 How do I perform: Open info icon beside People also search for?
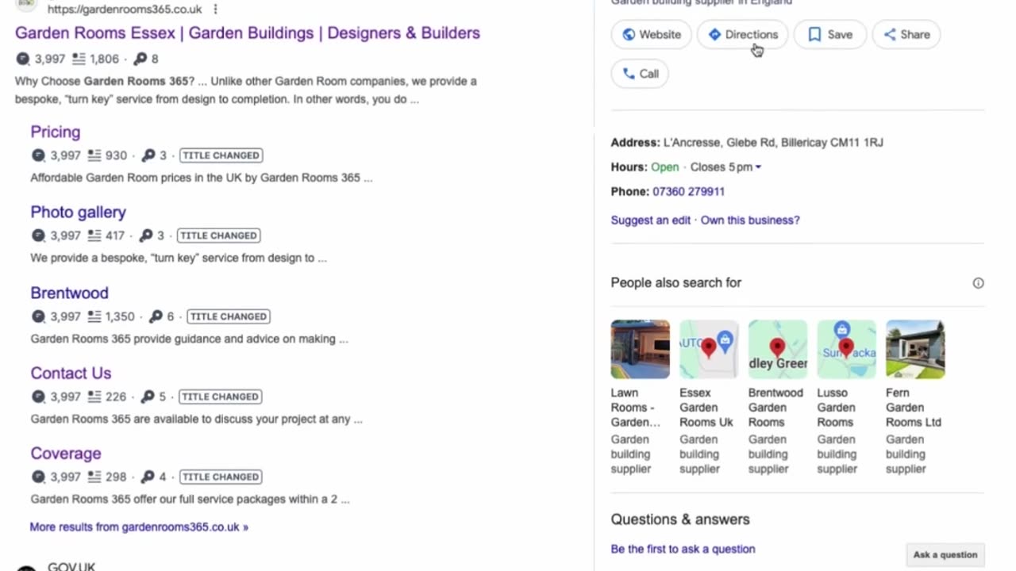pyautogui.click(x=978, y=283)
